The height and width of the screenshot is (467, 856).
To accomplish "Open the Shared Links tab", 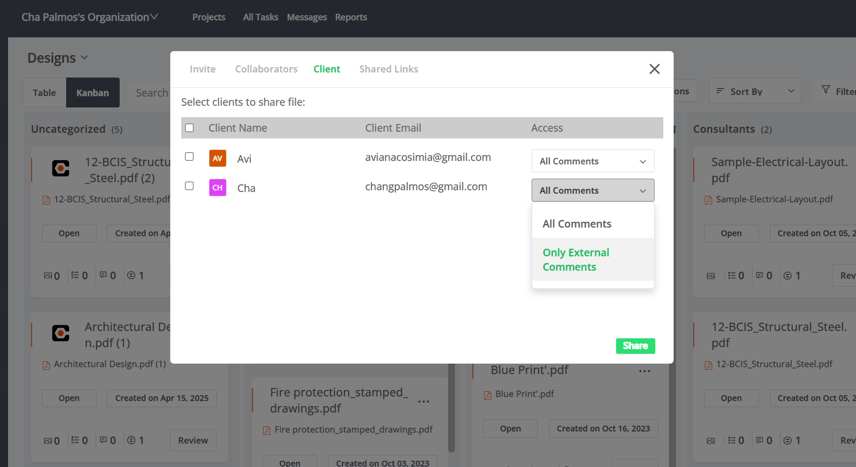I will (388, 69).
